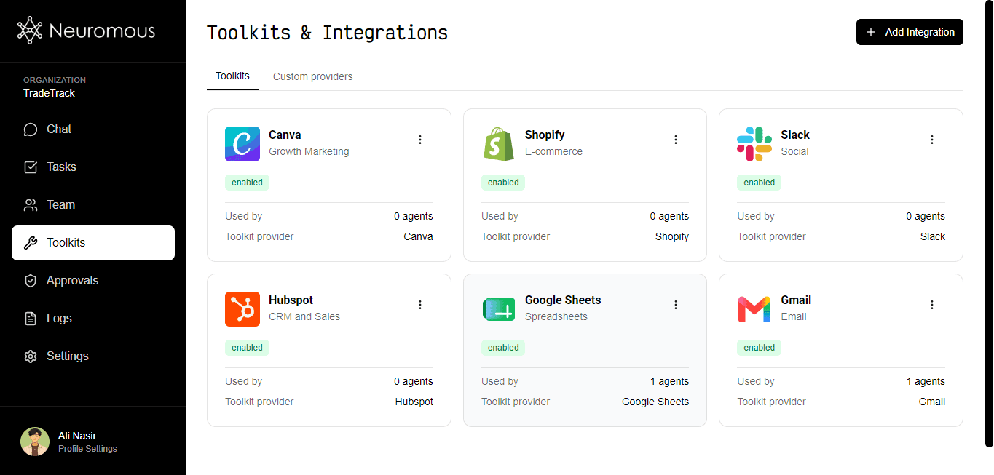Click the plus icon in Add Integration
The width and height of the screenshot is (994, 475).
tap(871, 32)
